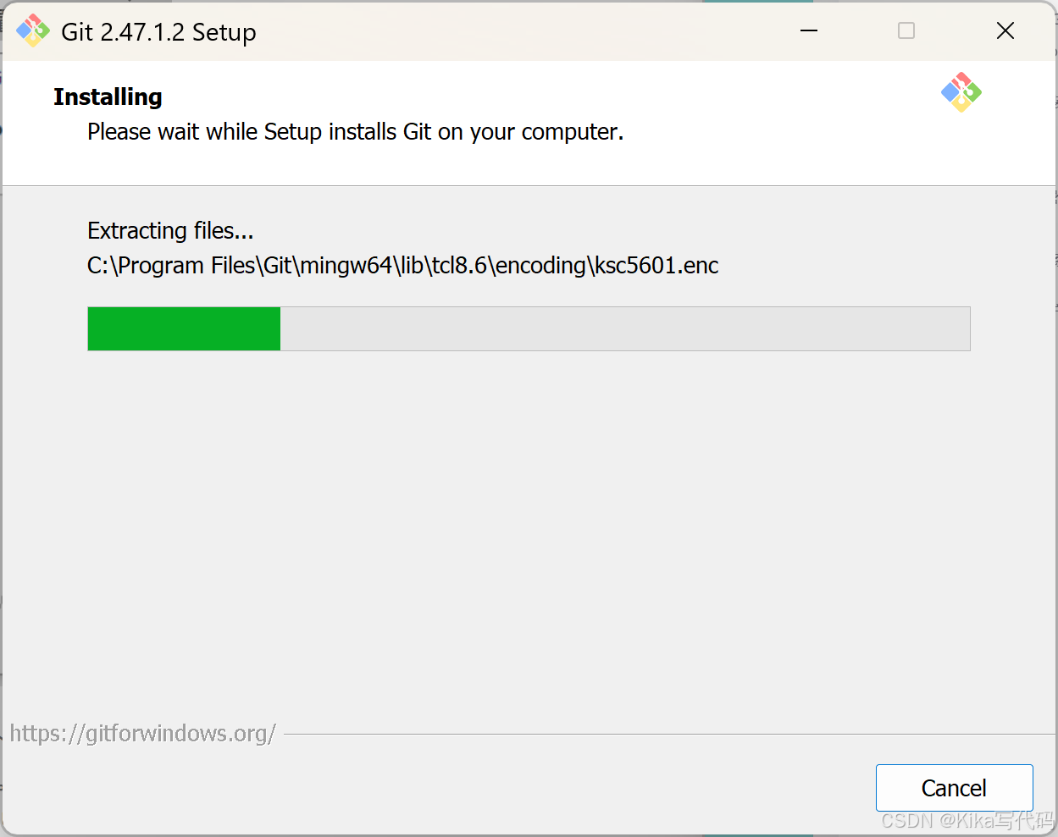Image resolution: width=1058 pixels, height=837 pixels.
Task: Click the Git icon in the title bar
Action: tap(33, 31)
